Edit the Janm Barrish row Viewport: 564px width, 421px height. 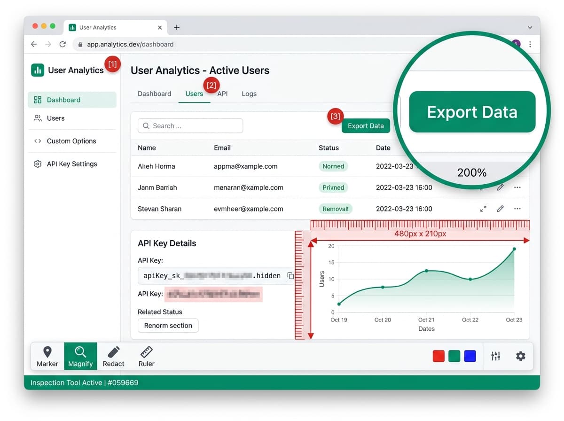[500, 187]
